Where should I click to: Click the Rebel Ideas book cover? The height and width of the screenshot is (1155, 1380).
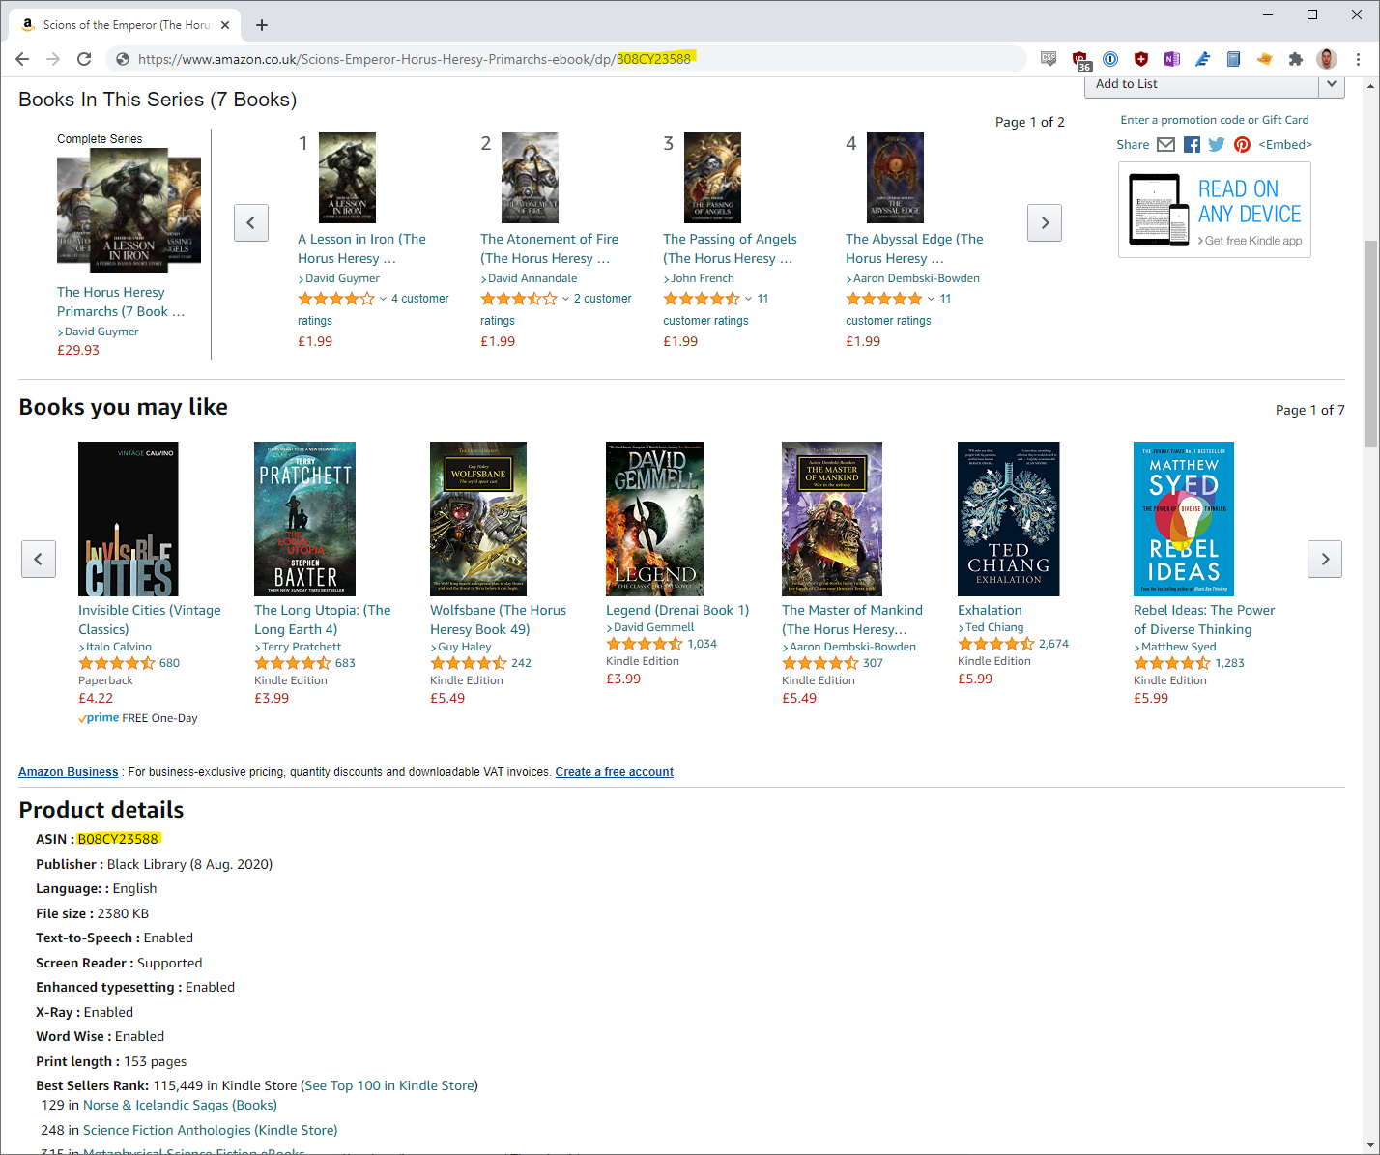click(1184, 519)
